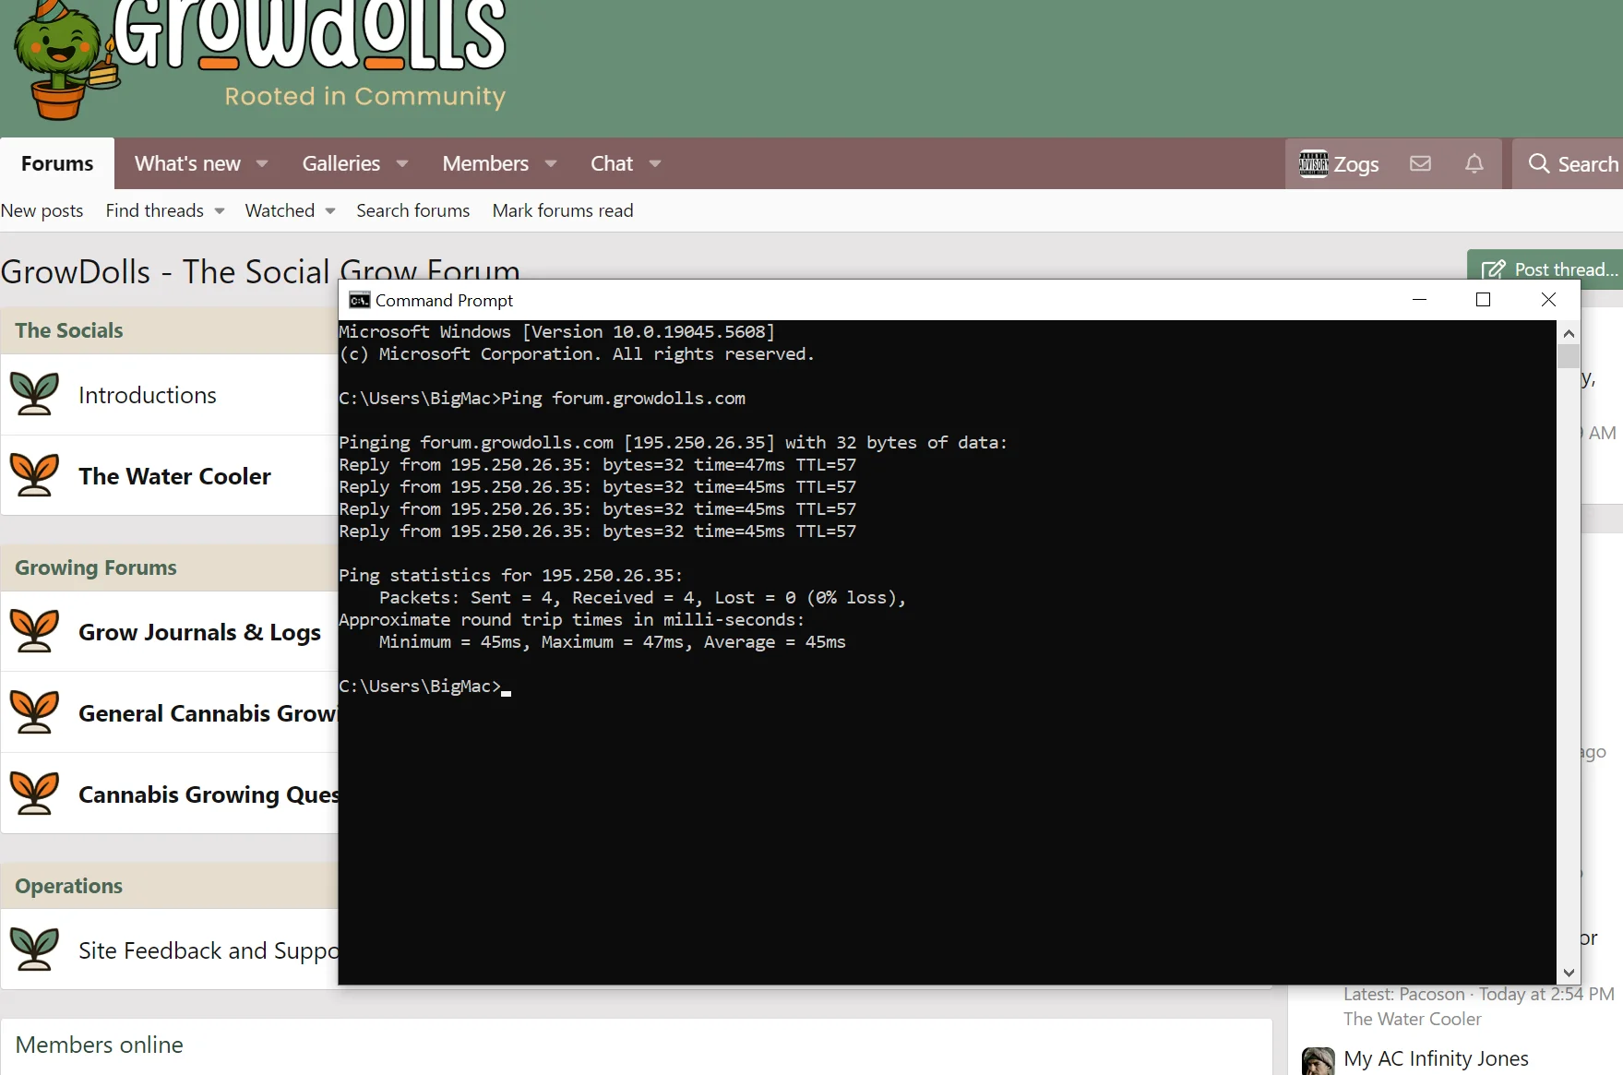
Task: Click 'Average = 45ms' in ping output
Action: coord(774,642)
